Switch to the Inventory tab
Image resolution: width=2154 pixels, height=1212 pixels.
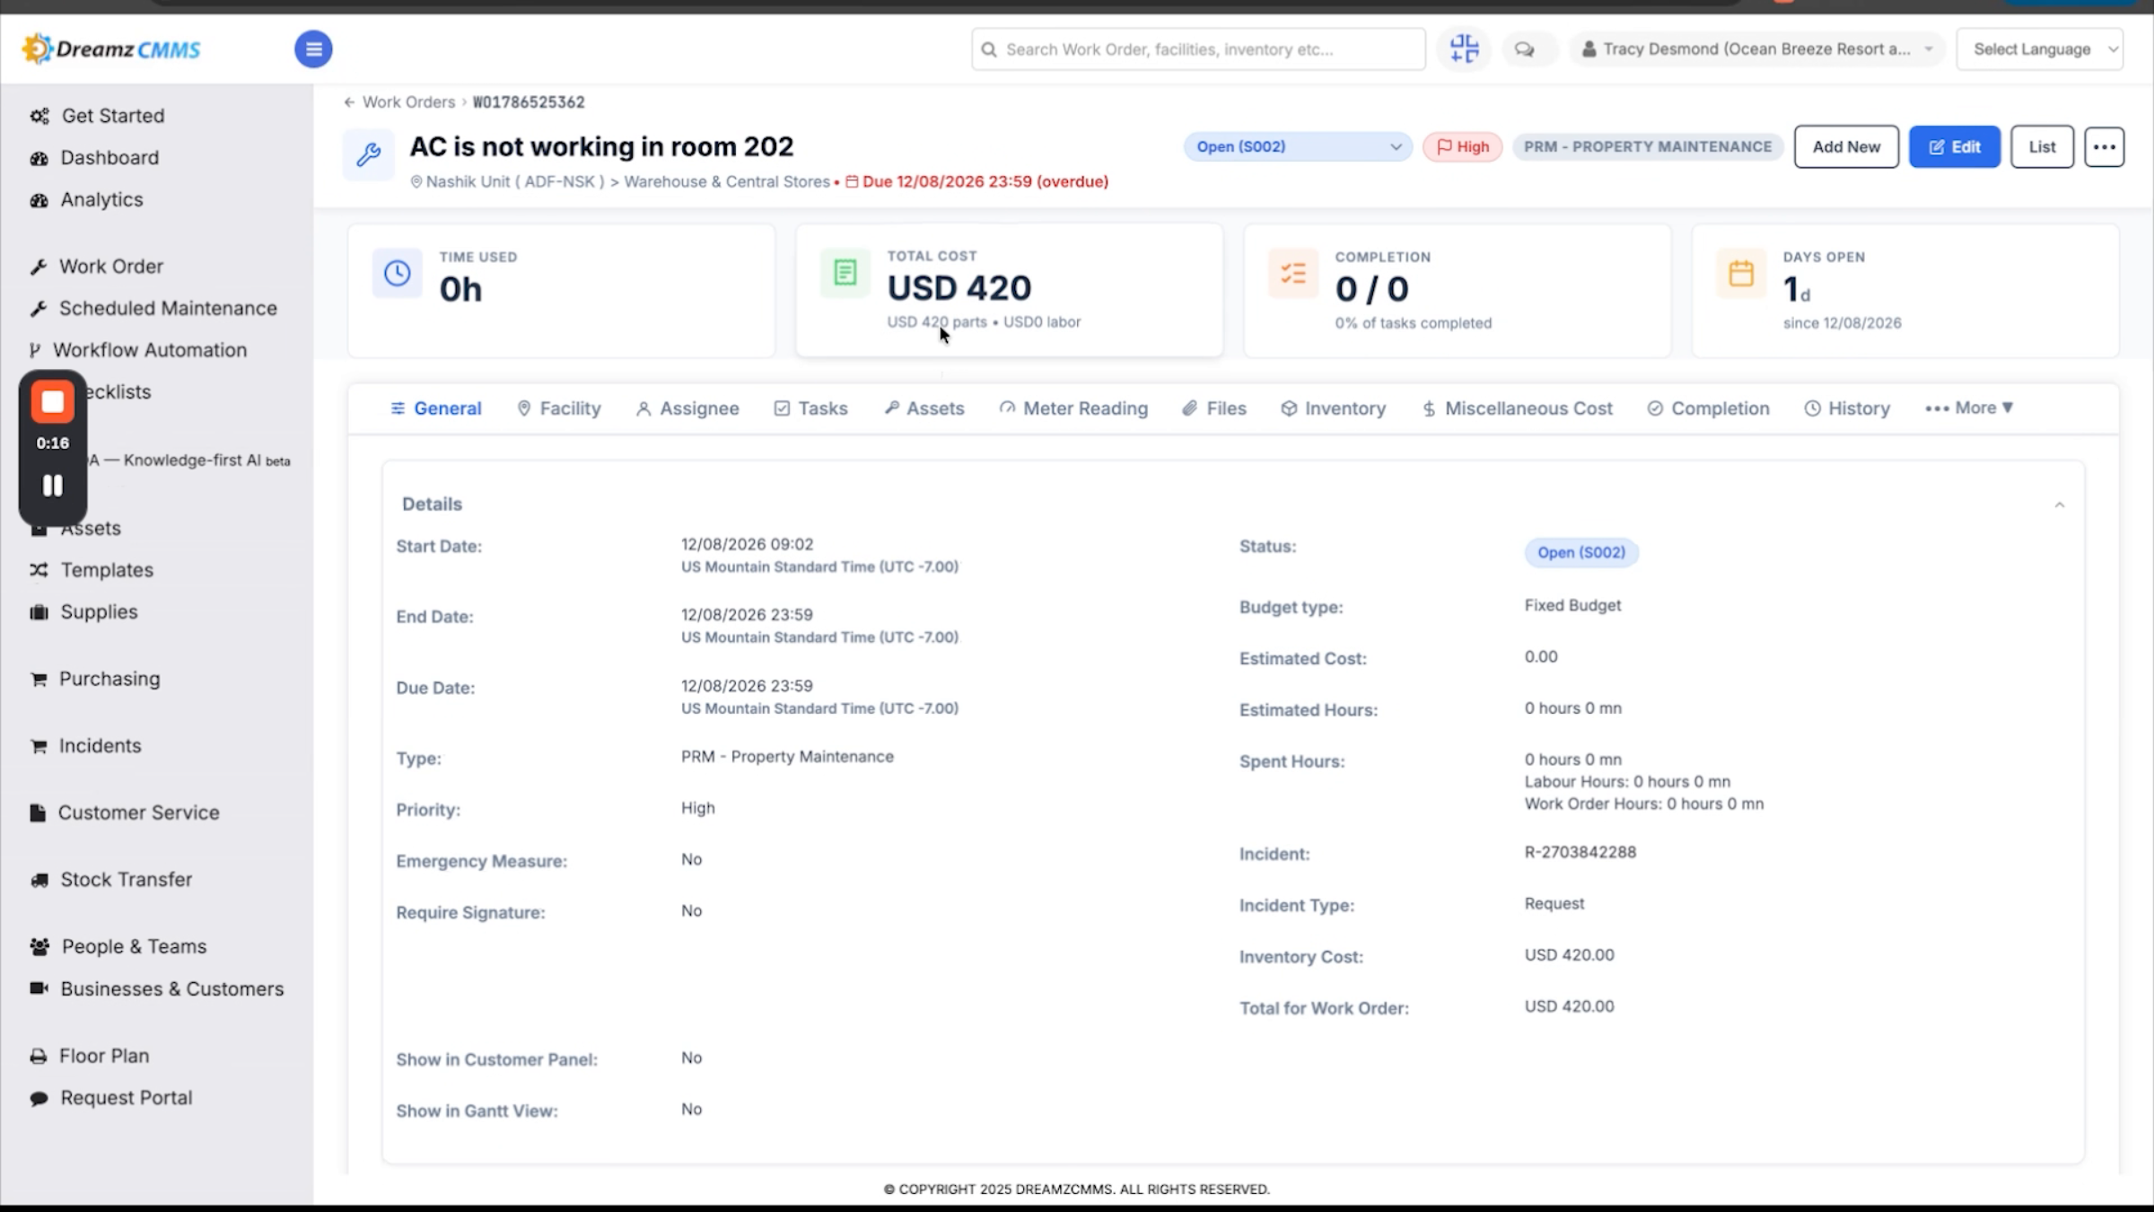tap(1333, 408)
